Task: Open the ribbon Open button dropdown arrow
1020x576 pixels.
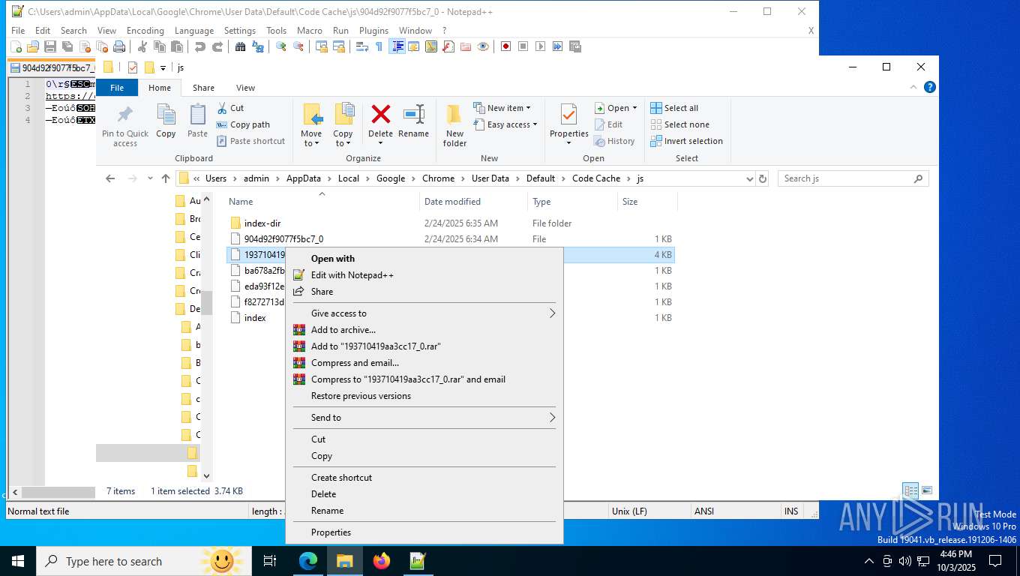Action: click(634, 108)
